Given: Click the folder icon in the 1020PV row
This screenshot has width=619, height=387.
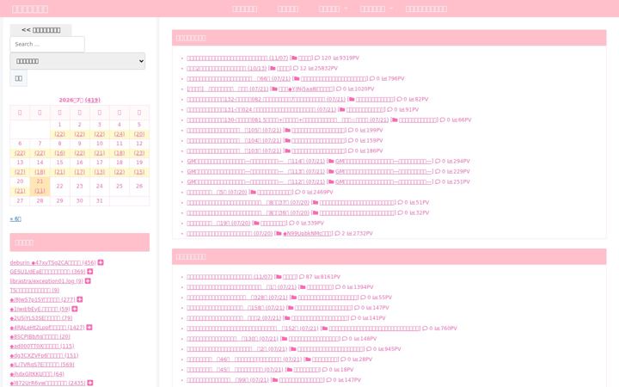Looking at the screenshot, I should click(x=274, y=89).
